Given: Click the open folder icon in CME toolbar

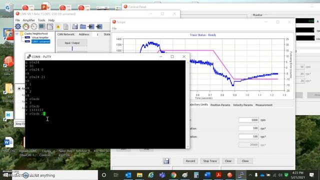Looking at the screenshot, I should pyautogui.click(x=83, y=26).
